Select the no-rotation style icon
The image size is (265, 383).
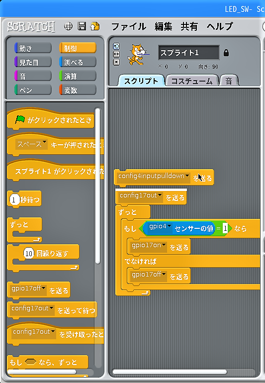pos(116,62)
